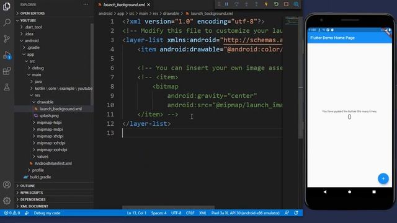Click drawable in the breadcrumb path

(171, 14)
